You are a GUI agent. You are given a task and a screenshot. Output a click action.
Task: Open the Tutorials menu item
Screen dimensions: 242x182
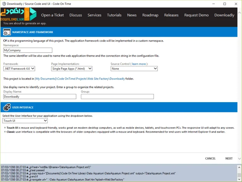tap(114, 15)
